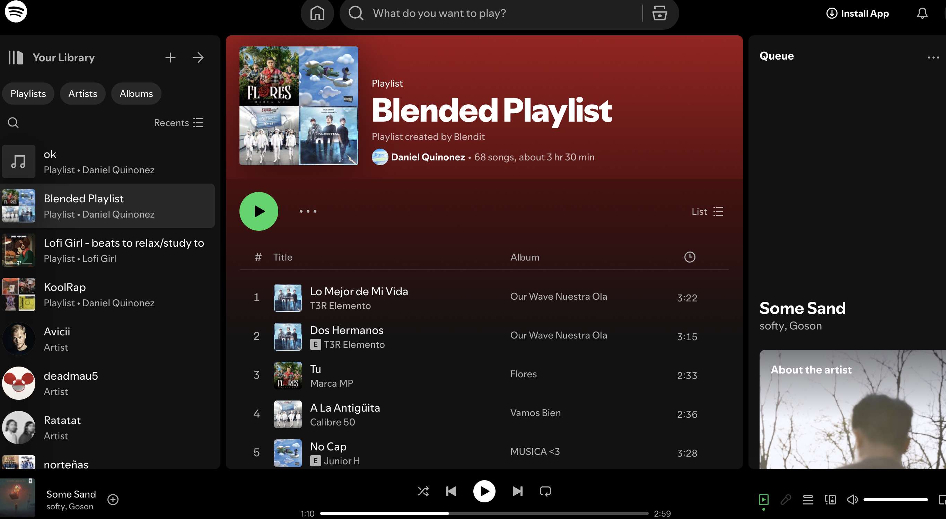Enable repeat mode
Viewport: 946px width, 519px height.
tap(545, 491)
